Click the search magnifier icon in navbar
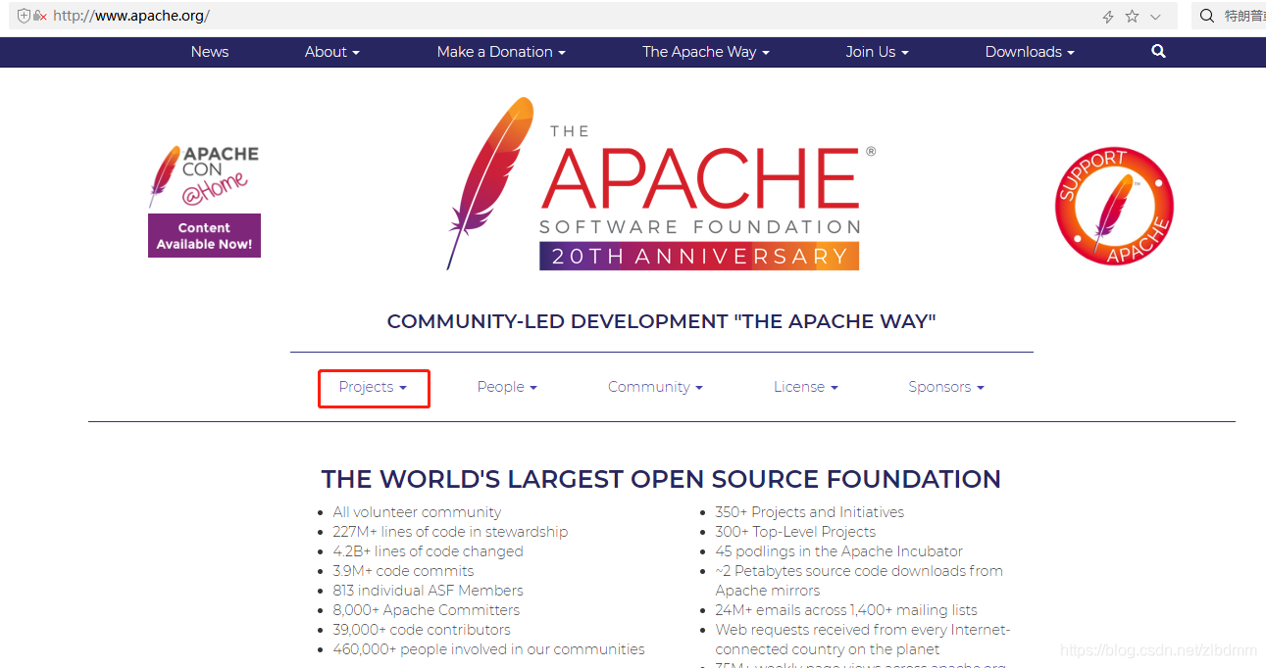 click(x=1158, y=52)
